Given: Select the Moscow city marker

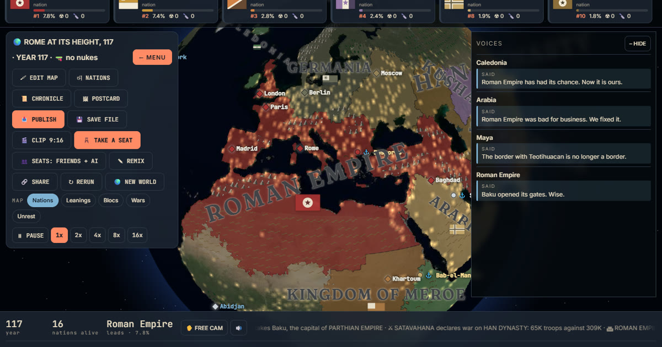Looking at the screenshot, I should coord(376,73).
